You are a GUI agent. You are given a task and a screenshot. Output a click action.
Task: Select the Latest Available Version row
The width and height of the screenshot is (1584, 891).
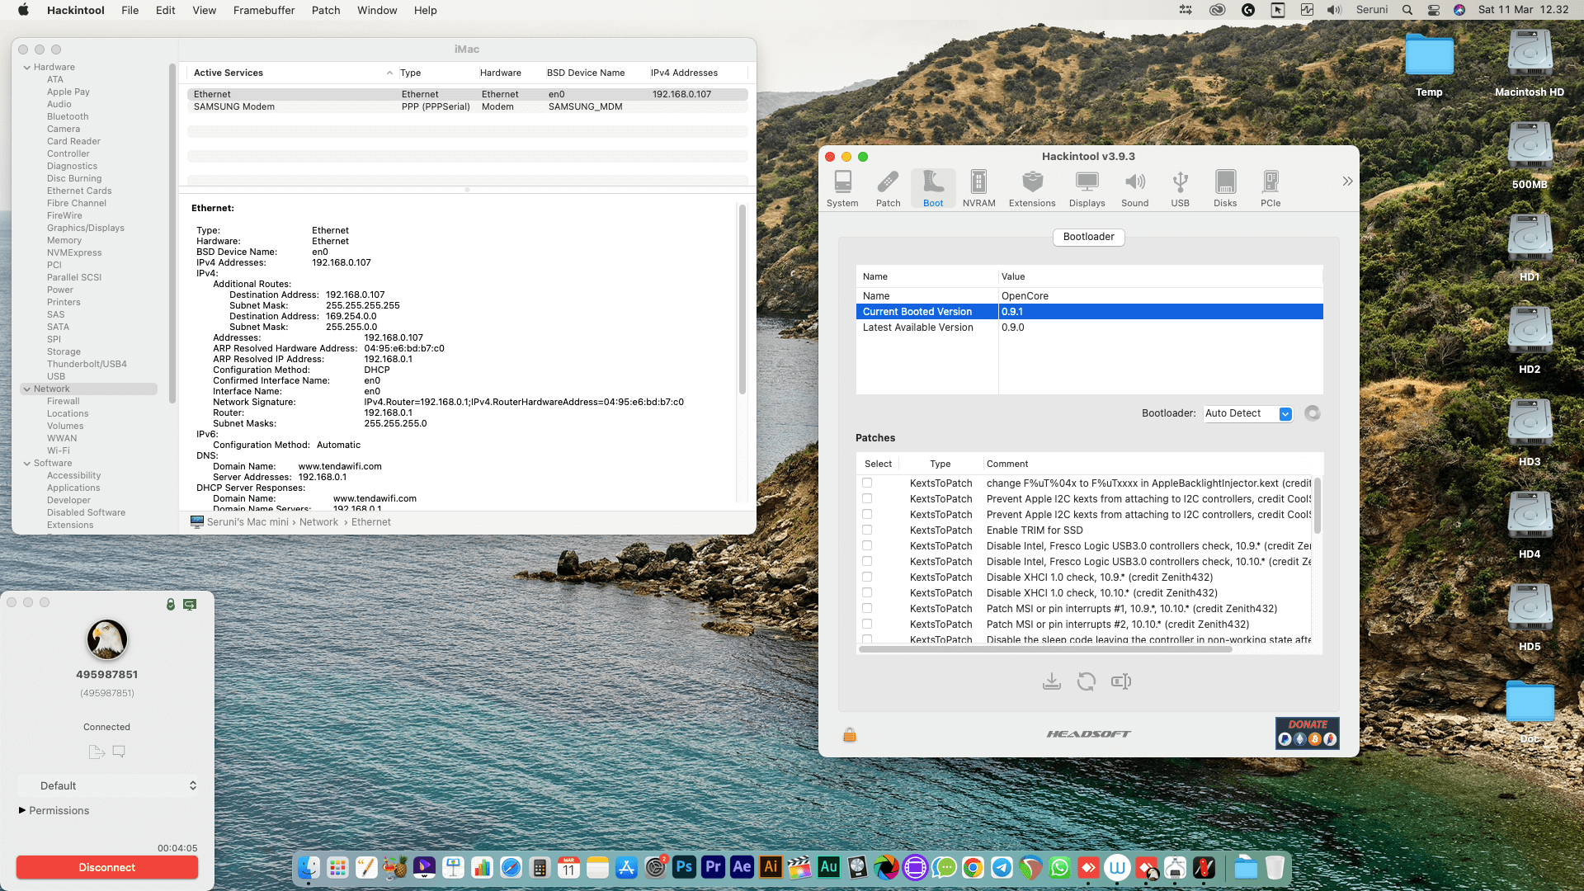1089,328
